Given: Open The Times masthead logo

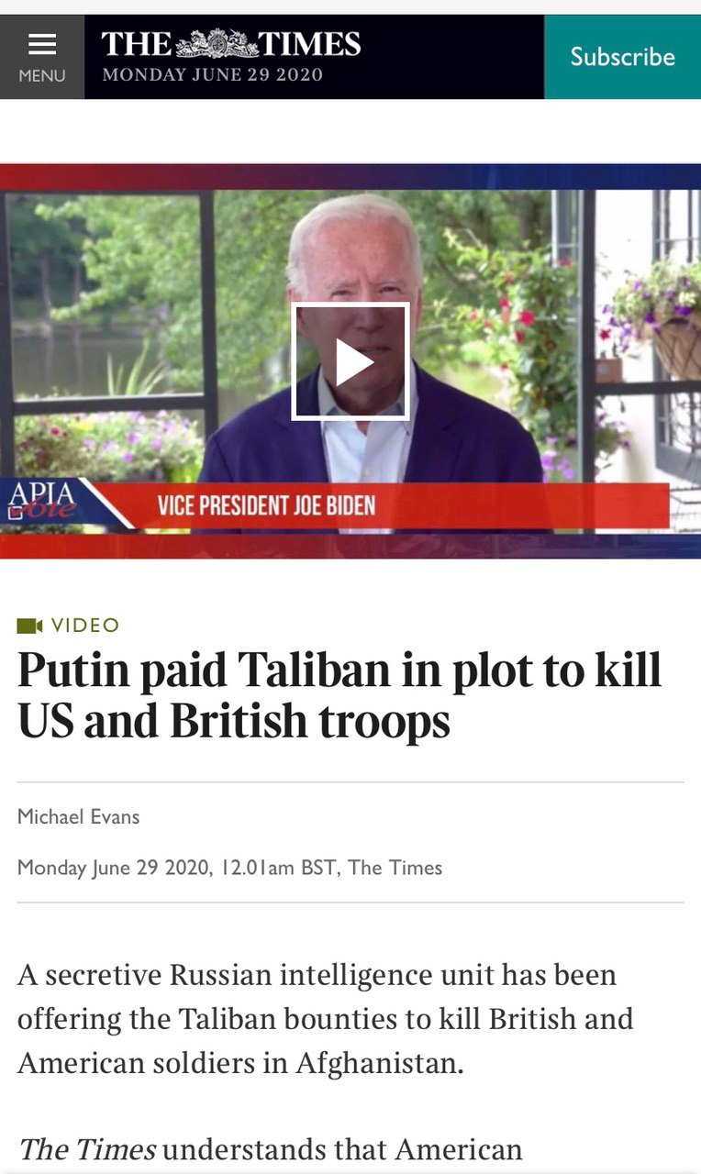Looking at the screenshot, I should click(230, 44).
